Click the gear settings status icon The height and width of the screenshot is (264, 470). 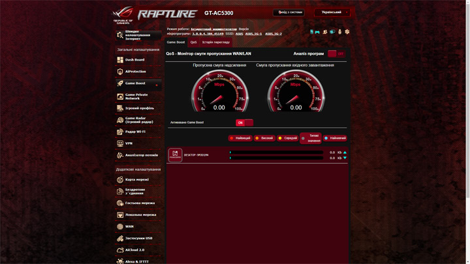tap(347, 32)
